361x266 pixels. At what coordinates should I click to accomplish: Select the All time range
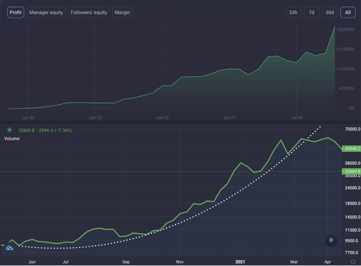(348, 12)
